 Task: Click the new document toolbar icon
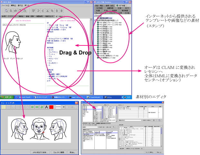6,11
